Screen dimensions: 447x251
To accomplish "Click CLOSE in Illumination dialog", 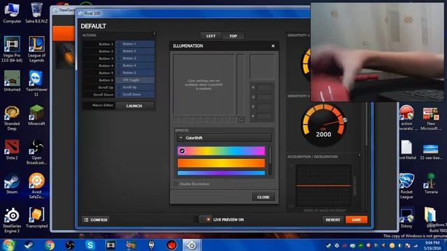I will pyautogui.click(x=263, y=197).
